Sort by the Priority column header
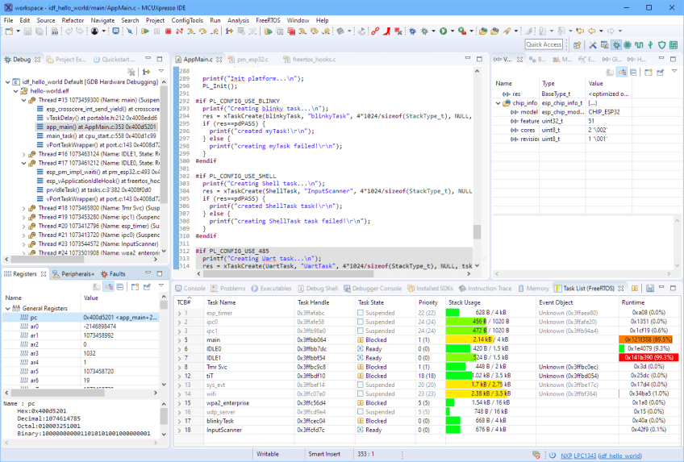This screenshot has width=684, height=462. pyautogui.click(x=428, y=302)
